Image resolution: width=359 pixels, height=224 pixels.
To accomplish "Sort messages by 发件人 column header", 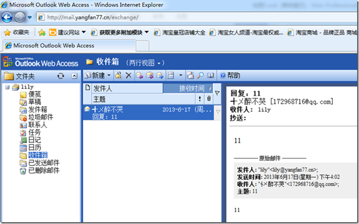I will [x=127, y=88].
